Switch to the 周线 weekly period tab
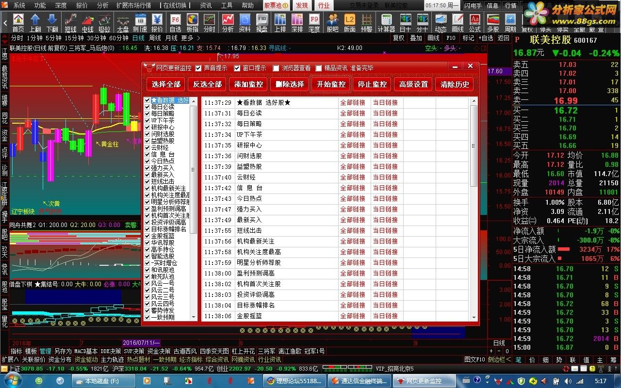621x388 pixels. click(x=155, y=38)
